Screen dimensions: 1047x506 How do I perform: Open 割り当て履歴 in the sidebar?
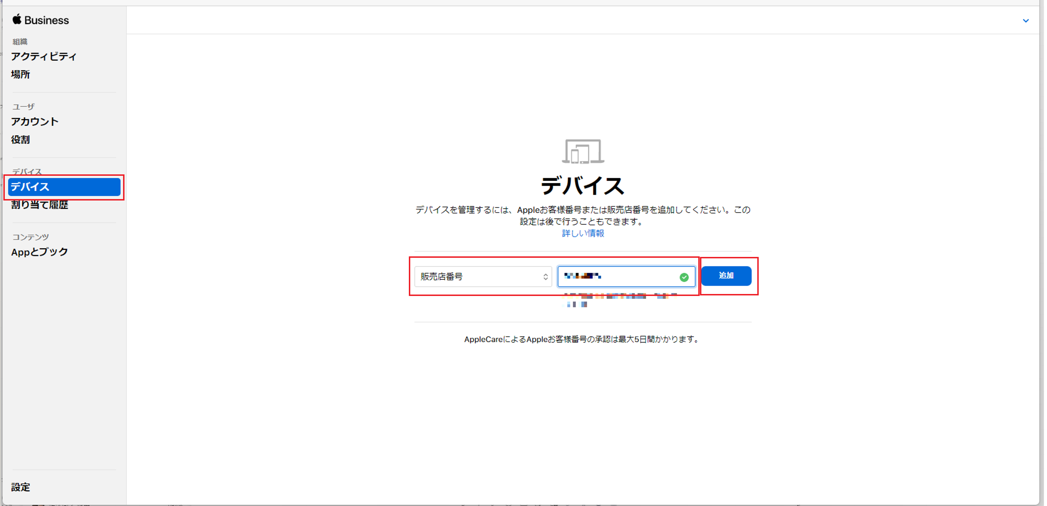pos(40,205)
